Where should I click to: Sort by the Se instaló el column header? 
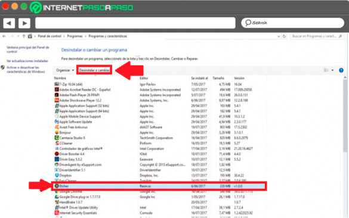[199, 78]
